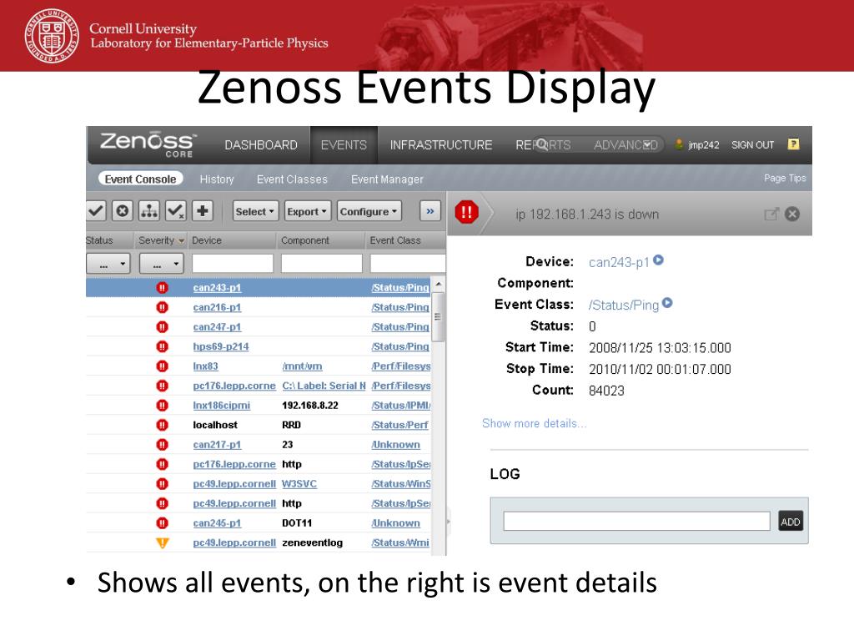This screenshot has height=641, width=854.
Task: Open the Infrastructure tab
Action: pos(441,145)
